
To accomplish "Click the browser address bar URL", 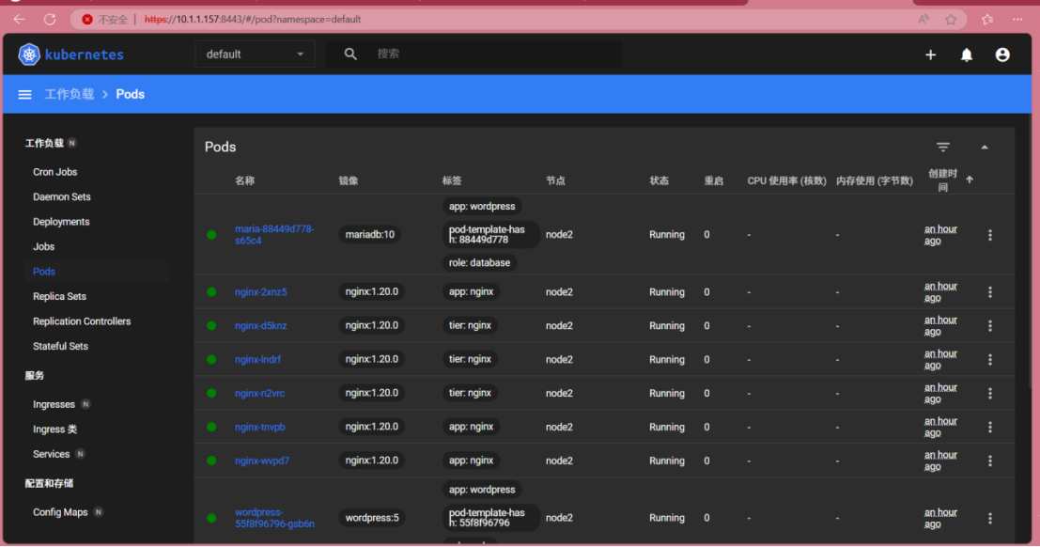I will coord(253,19).
